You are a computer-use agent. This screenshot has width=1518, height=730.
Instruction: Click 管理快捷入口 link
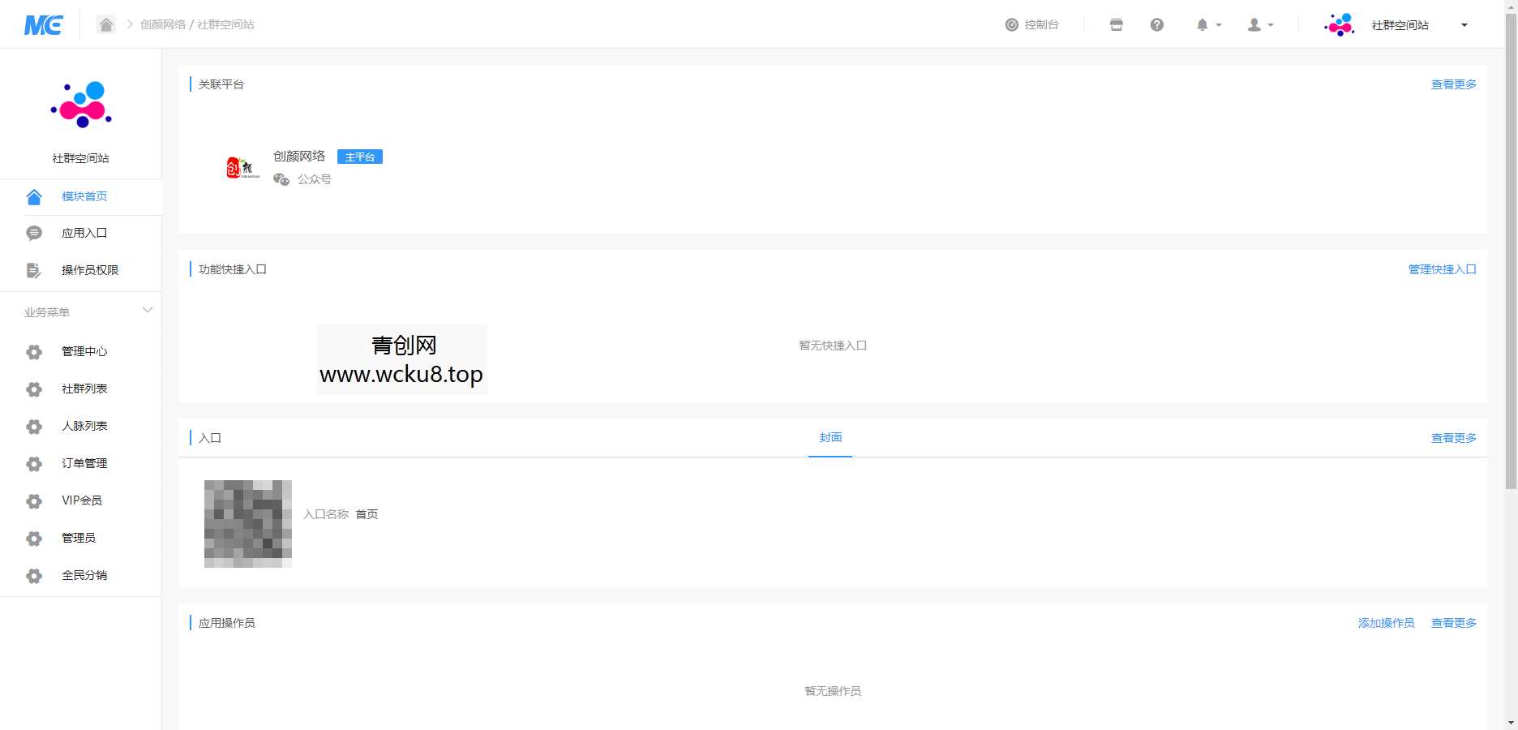pyautogui.click(x=1442, y=269)
